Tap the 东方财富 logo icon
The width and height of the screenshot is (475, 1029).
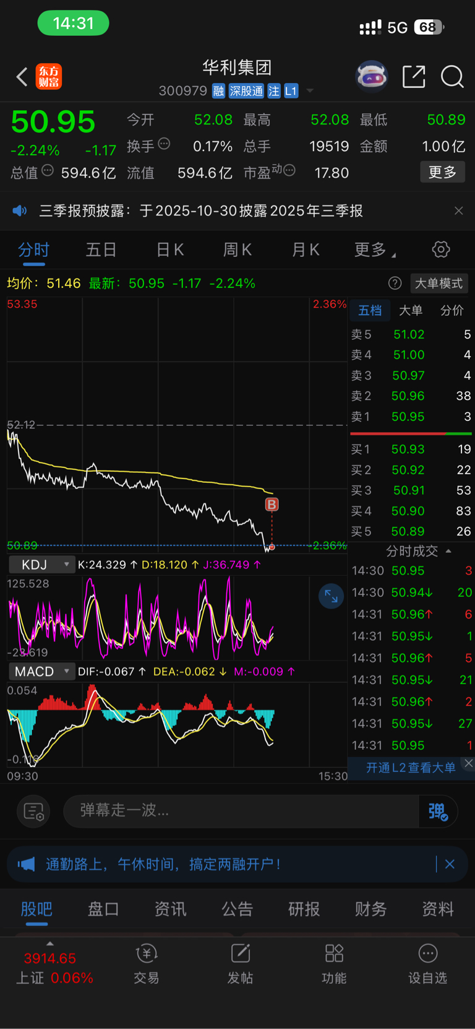[49, 77]
